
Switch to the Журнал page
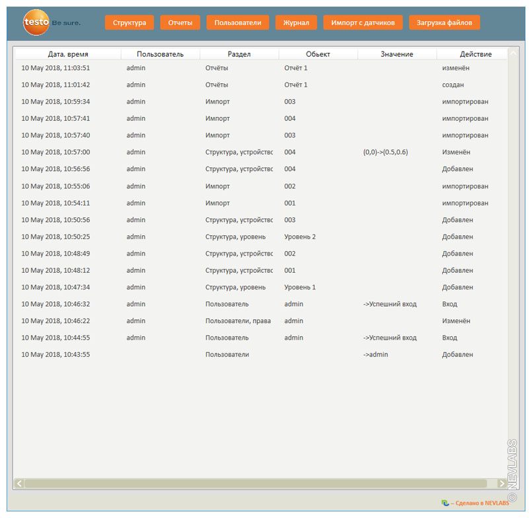tap(296, 22)
